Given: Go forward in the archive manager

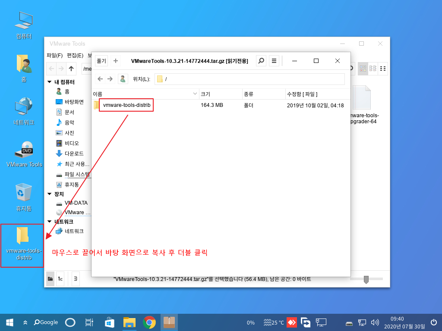Looking at the screenshot, I should 110,79.
